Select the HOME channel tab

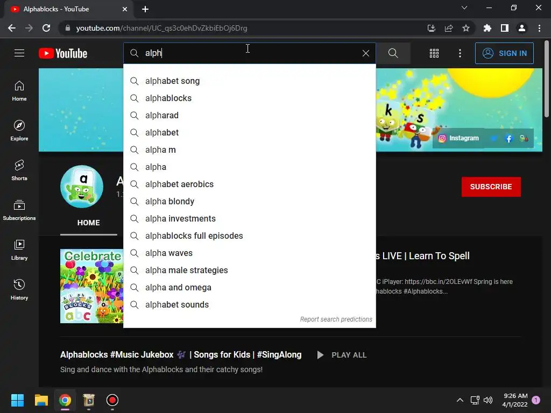pyautogui.click(x=89, y=223)
